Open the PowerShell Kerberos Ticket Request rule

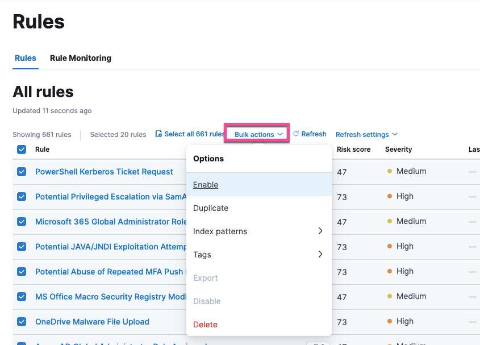[x=104, y=172]
